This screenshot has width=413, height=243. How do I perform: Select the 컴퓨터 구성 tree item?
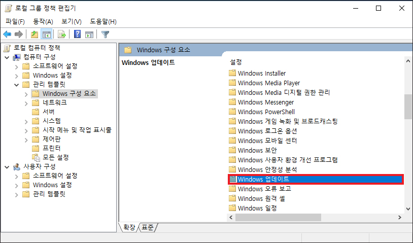click(40, 57)
